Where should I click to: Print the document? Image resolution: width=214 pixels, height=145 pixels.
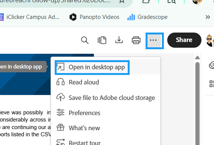click(x=136, y=40)
